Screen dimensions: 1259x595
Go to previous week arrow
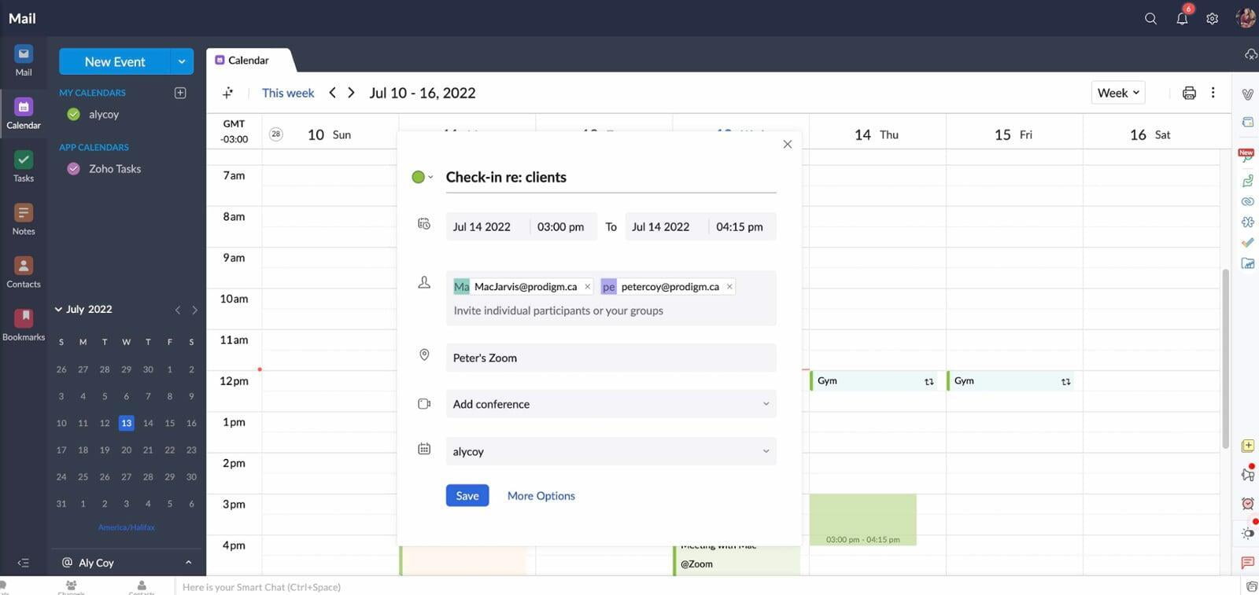click(x=332, y=93)
